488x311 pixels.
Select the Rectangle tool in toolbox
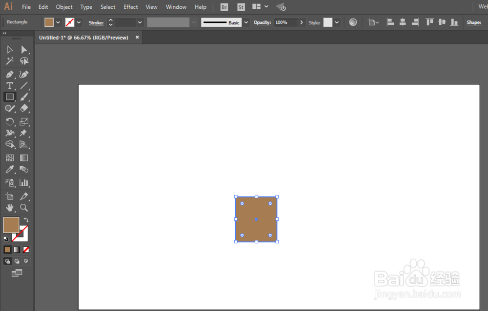point(10,97)
